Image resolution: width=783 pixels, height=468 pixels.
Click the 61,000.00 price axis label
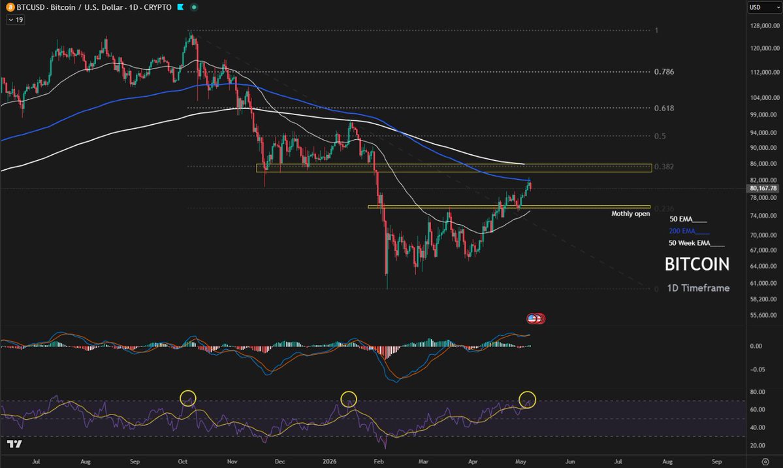[763, 283]
